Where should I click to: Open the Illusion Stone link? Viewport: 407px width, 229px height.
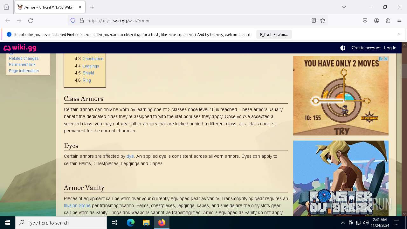(77, 205)
